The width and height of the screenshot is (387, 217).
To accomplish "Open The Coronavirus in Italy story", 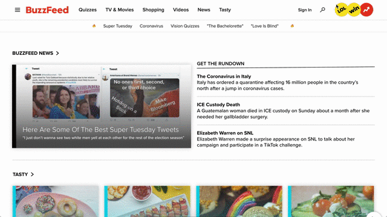I will click(x=224, y=77).
